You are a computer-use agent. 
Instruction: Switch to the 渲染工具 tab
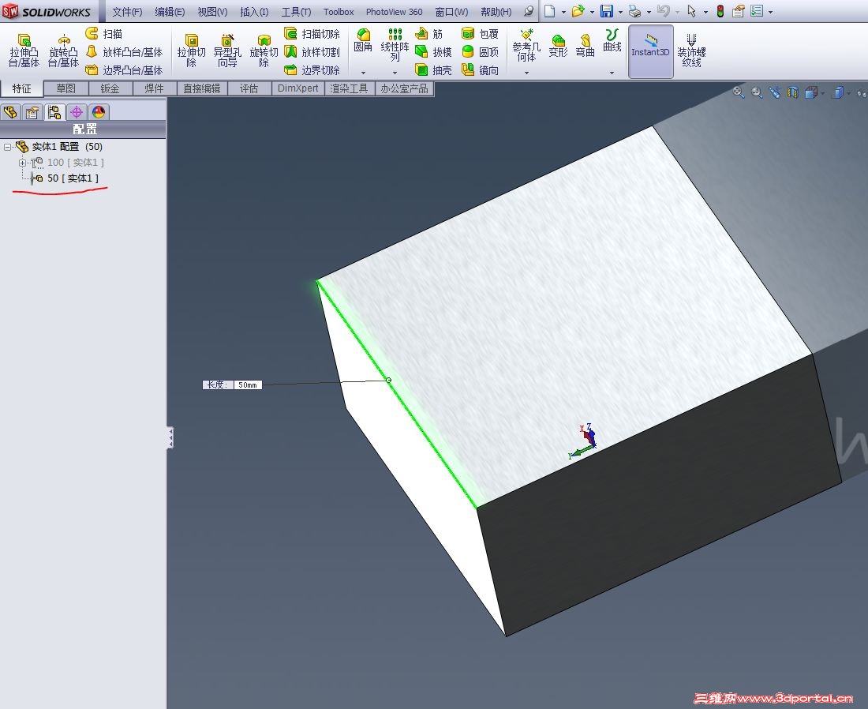pos(350,88)
